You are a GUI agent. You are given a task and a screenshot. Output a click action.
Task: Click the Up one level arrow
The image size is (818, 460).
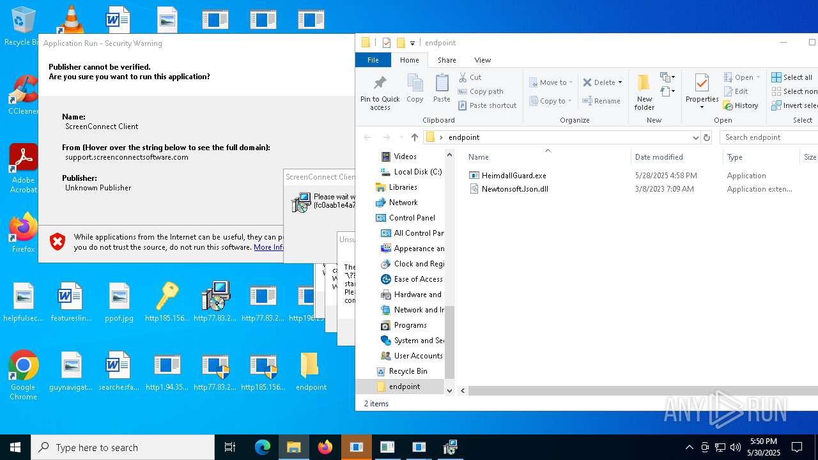(x=415, y=137)
